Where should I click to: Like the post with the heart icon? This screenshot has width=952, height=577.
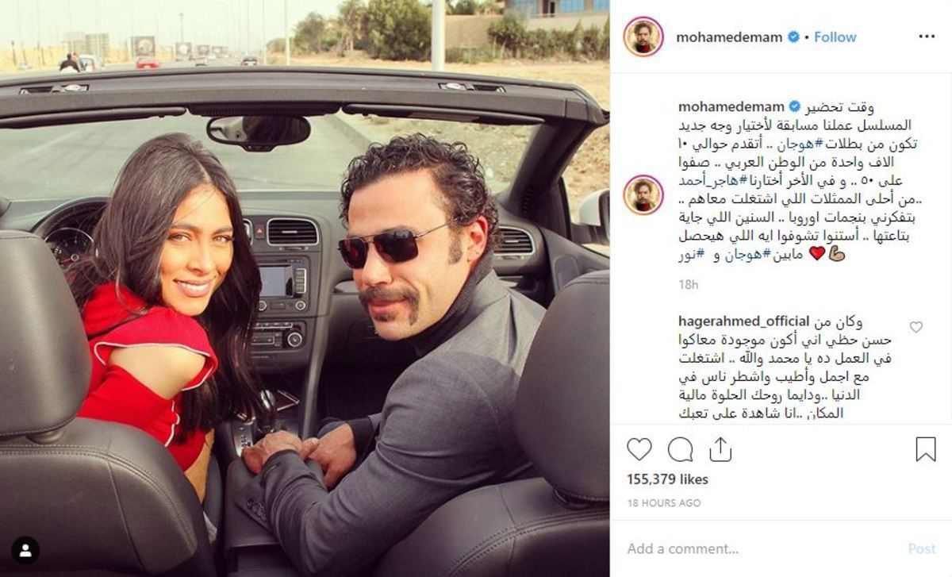tap(639, 450)
